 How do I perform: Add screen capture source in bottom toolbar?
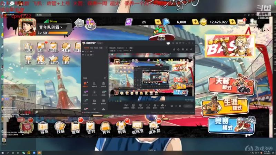point(126,106)
